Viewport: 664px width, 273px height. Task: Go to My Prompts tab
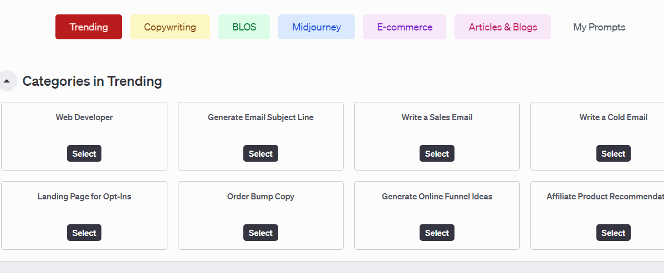599,27
